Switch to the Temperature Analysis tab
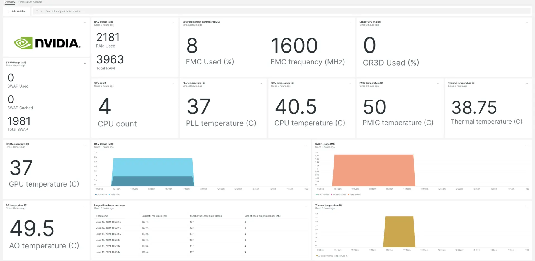 click(30, 2)
